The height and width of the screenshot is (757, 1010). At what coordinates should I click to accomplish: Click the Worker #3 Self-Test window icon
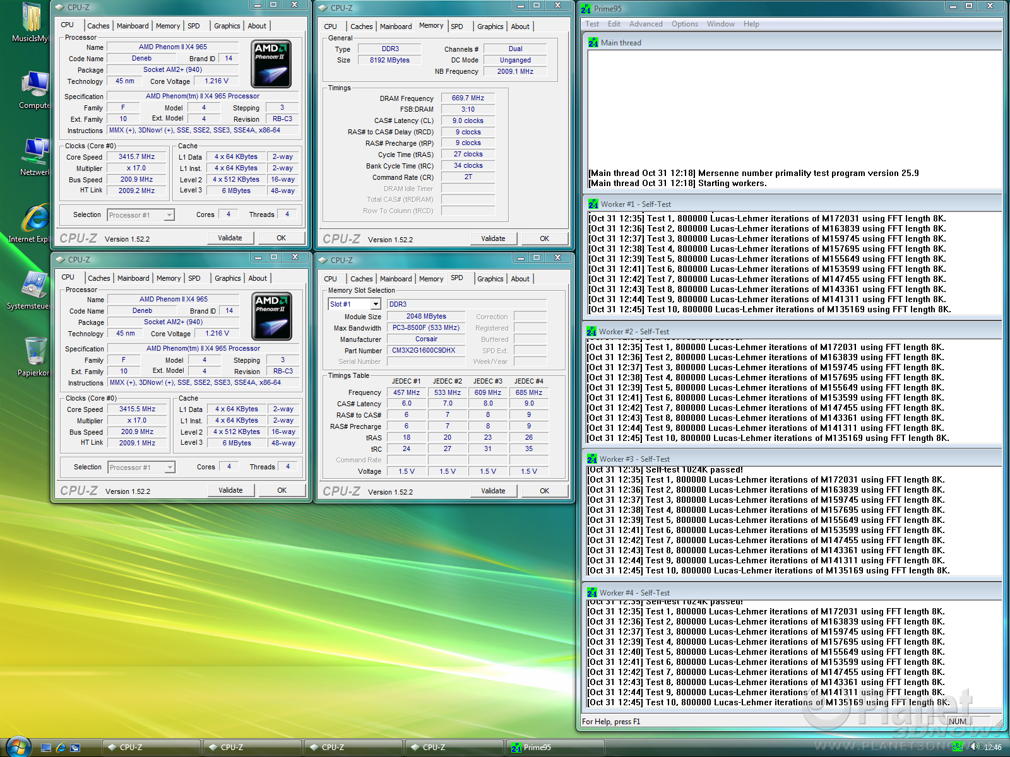tap(592, 459)
